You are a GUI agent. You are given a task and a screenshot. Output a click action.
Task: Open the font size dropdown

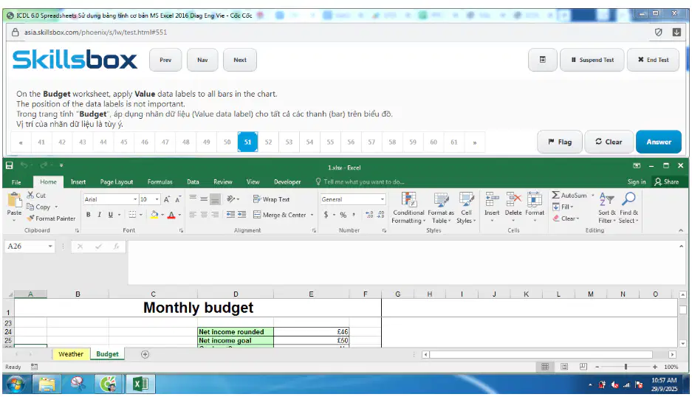(x=157, y=199)
